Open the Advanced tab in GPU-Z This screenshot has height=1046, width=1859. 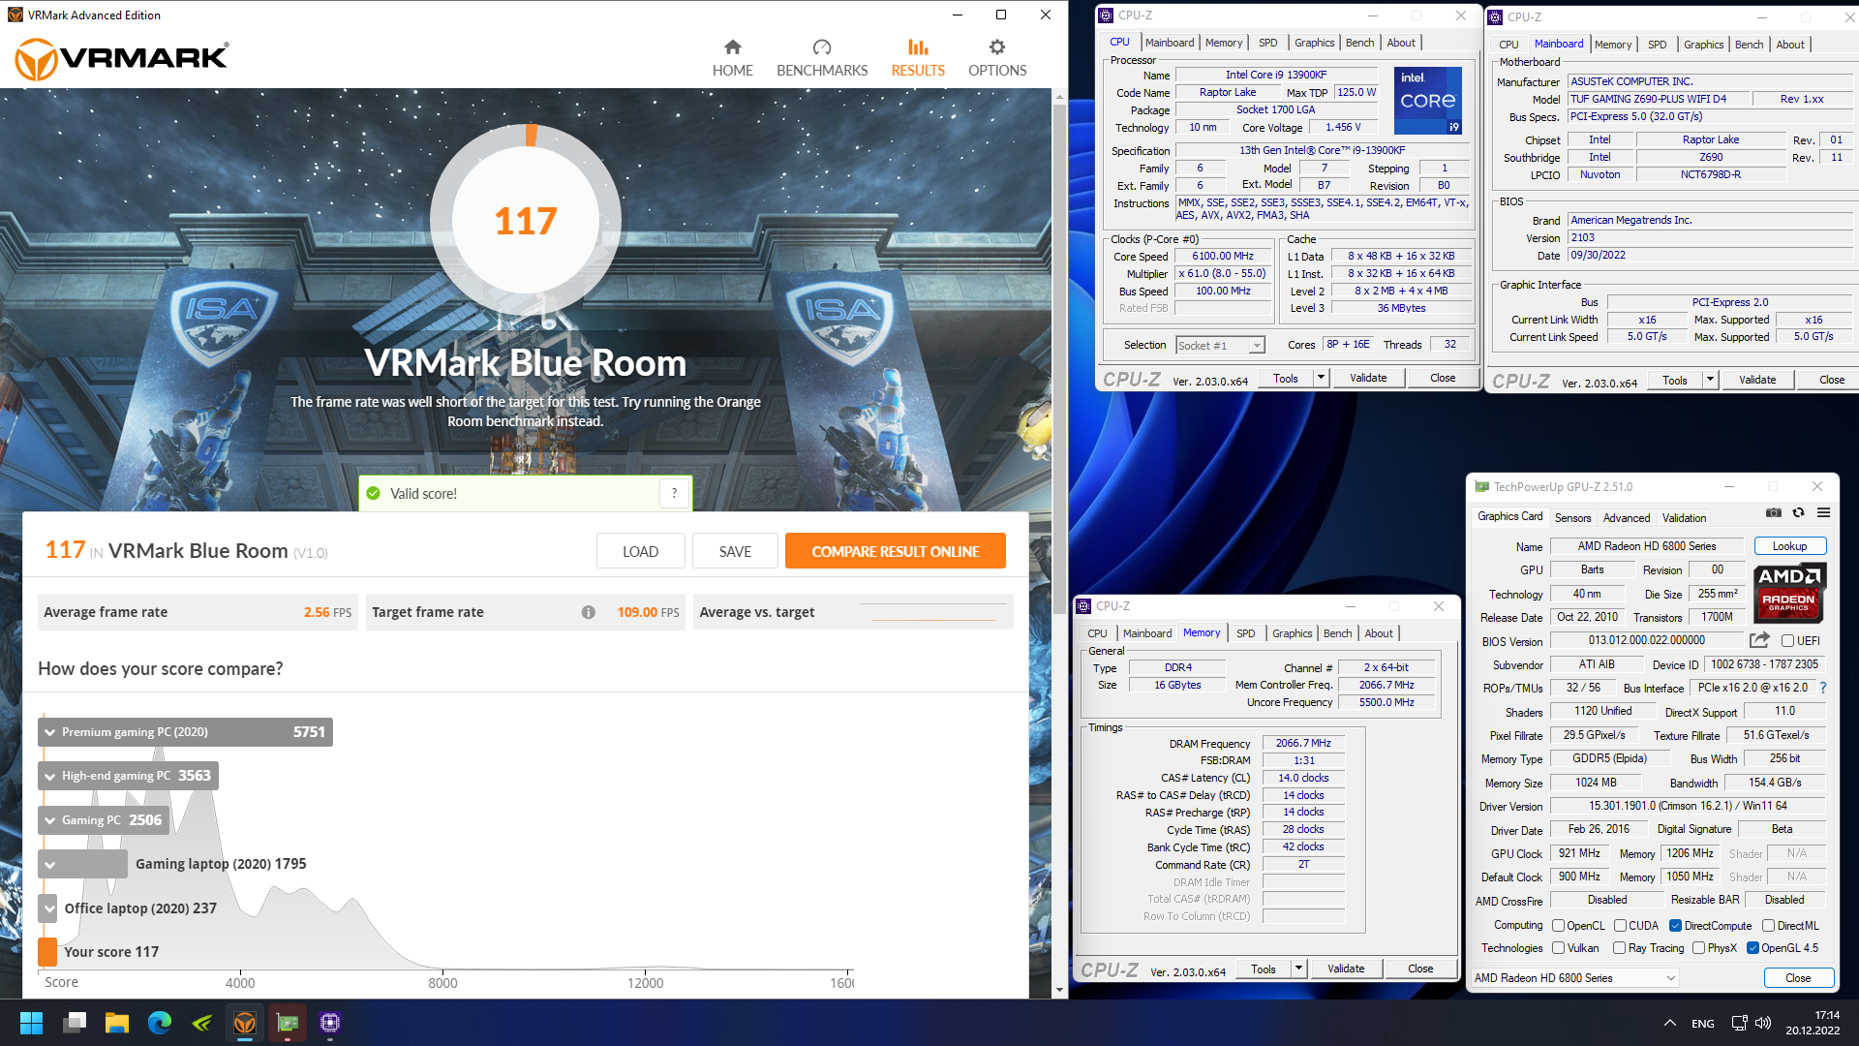1626,518
